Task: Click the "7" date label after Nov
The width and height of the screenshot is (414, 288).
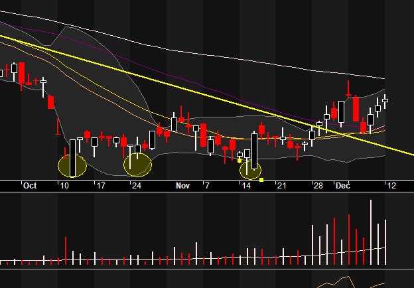Action: pyautogui.click(x=207, y=186)
